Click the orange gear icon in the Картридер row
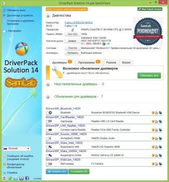This screenshot has width=169, height=182. [153, 121]
